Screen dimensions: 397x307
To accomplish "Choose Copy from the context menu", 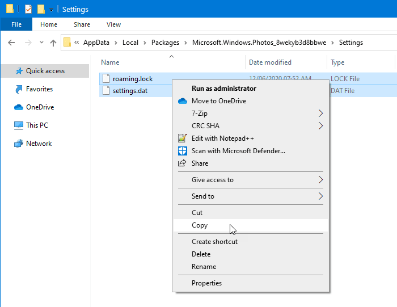I will pos(200,225).
